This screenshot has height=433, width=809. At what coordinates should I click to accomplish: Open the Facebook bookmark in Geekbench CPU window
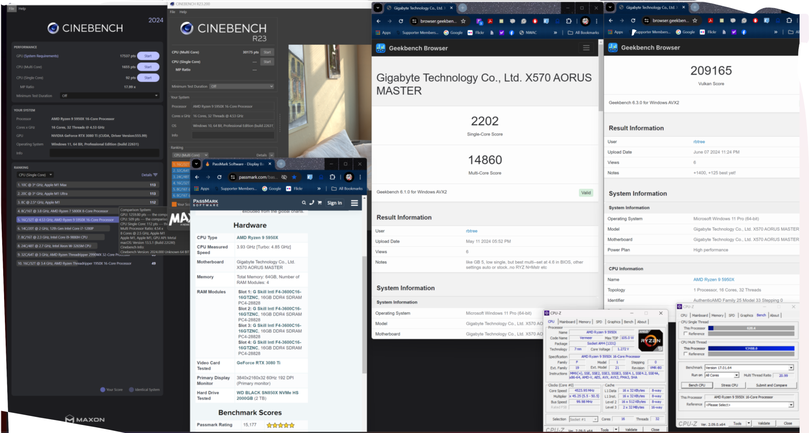511,33
